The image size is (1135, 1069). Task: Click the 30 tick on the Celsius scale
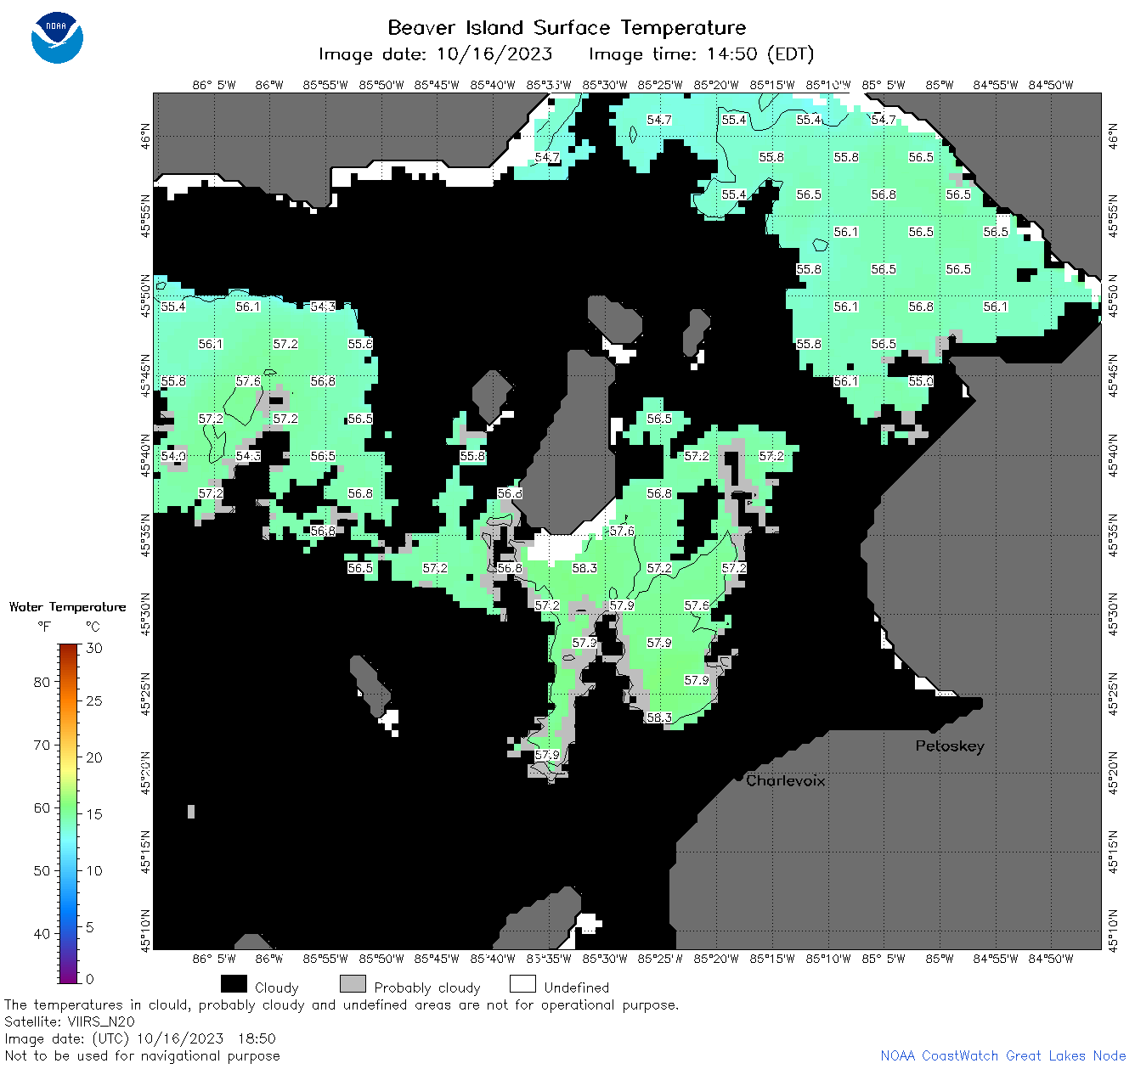pos(94,648)
